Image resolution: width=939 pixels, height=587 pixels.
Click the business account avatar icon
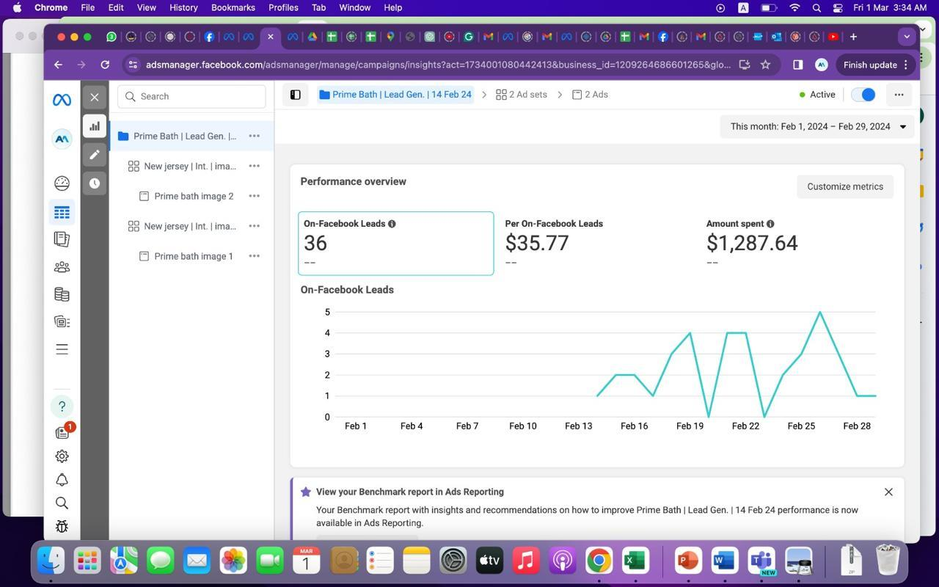62,139
